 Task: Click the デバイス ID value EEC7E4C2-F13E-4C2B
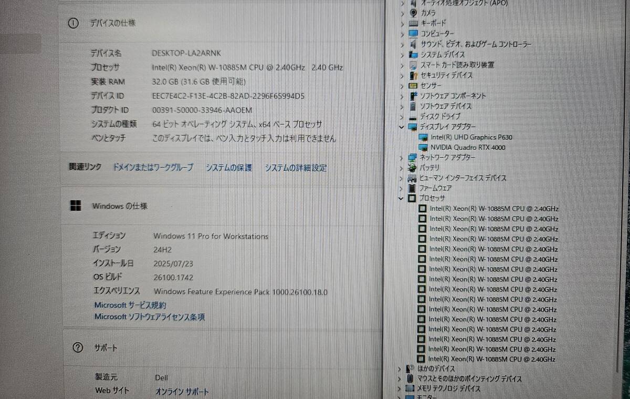228,96
